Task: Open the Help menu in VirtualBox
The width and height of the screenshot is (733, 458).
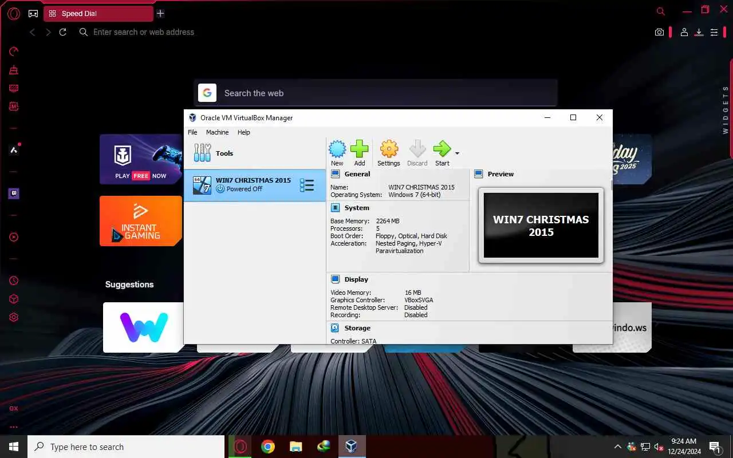Action: click(x=244, y=132)
